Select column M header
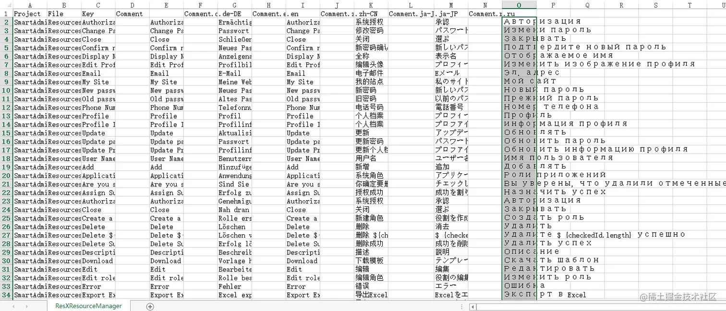Screen dimensions: 726x311 click(451, 5)
